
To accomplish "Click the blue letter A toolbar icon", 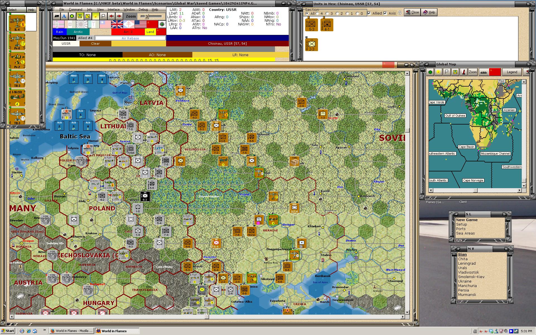I will tap(64, 16).
